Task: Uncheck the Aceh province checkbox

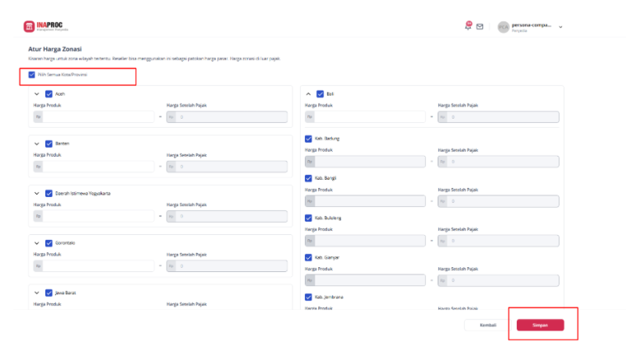Action: [x=49, y=94]
